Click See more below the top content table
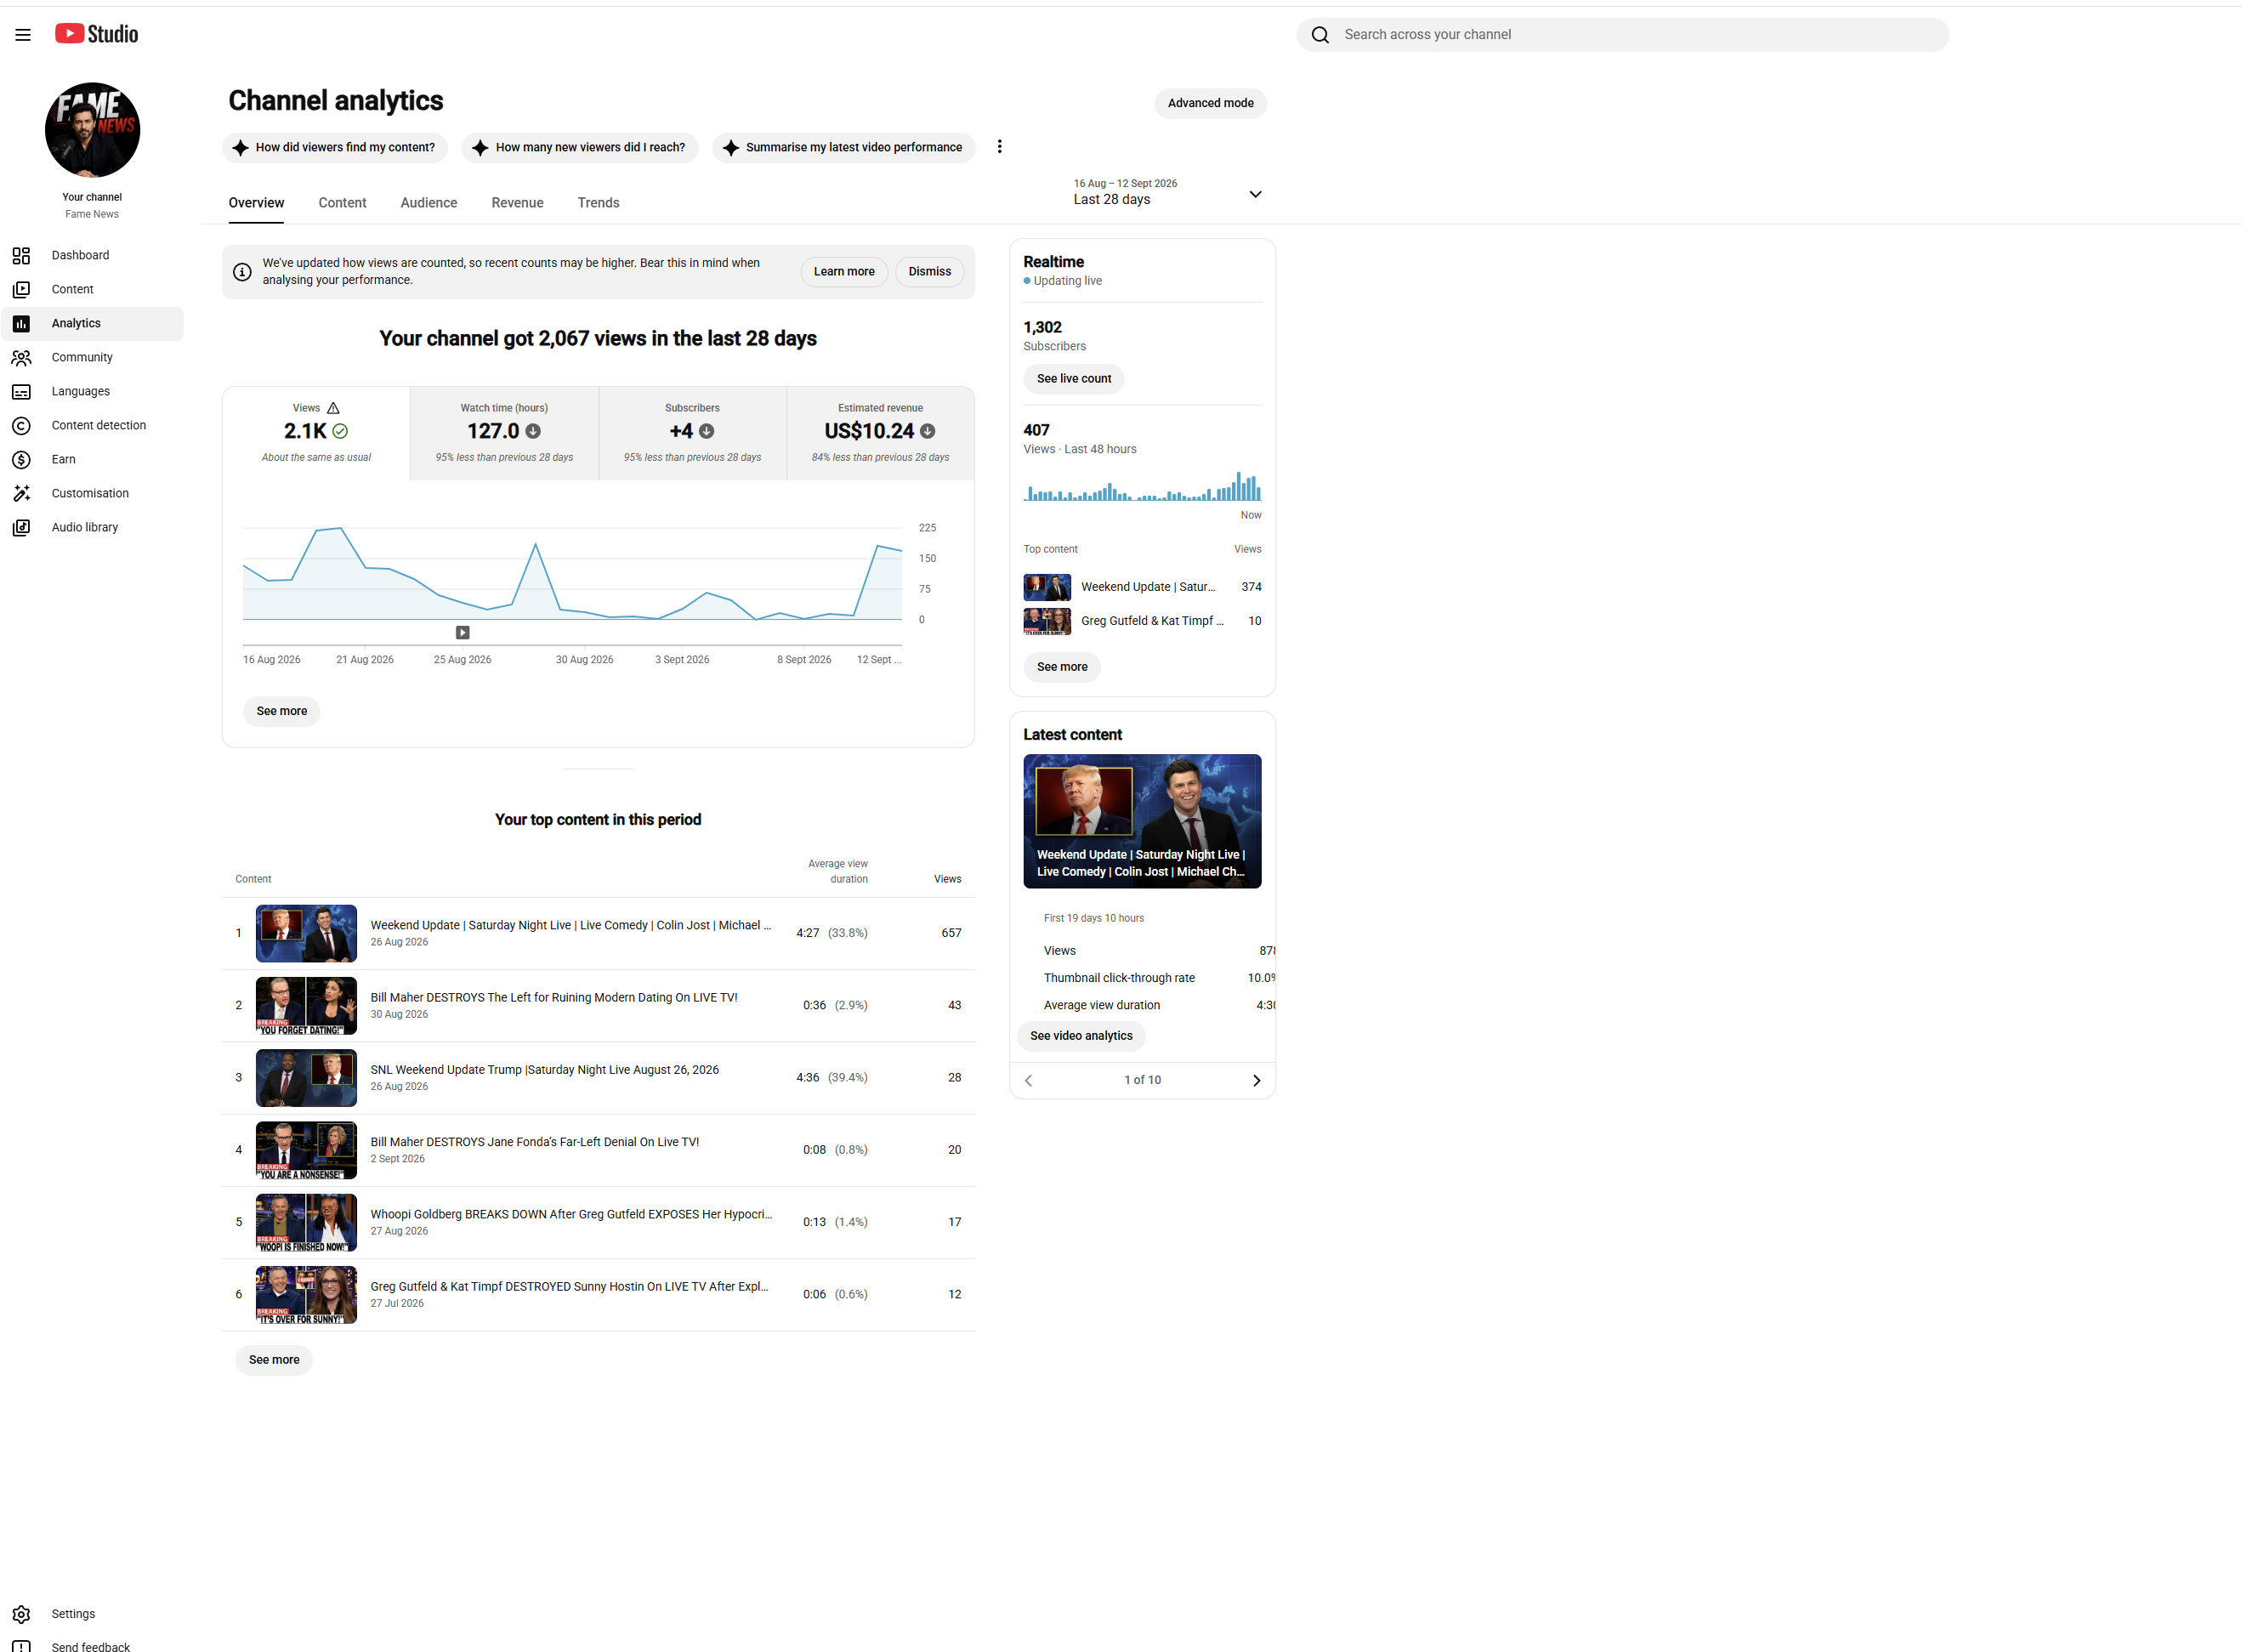The image size is (2242, 1652). [274, 1360]
